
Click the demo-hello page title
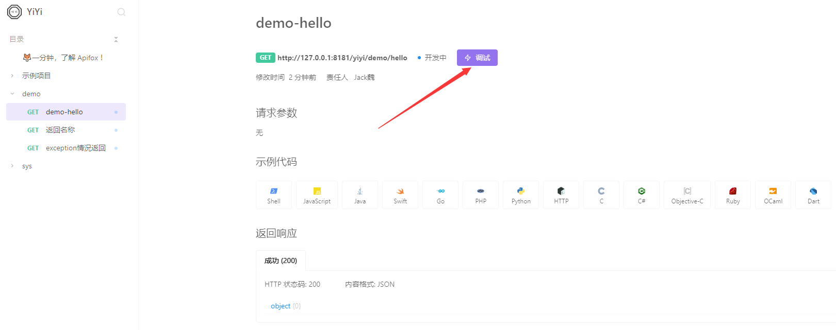pos(293,23)
